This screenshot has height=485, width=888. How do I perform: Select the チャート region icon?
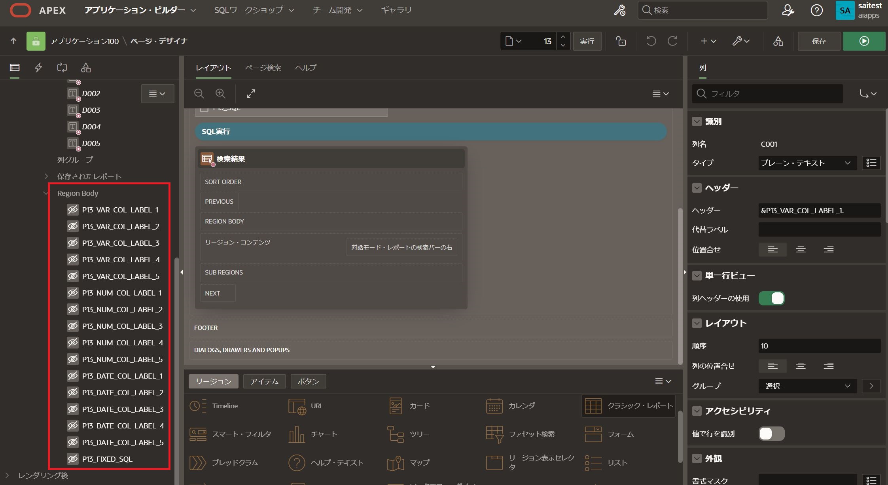point(296,434)
